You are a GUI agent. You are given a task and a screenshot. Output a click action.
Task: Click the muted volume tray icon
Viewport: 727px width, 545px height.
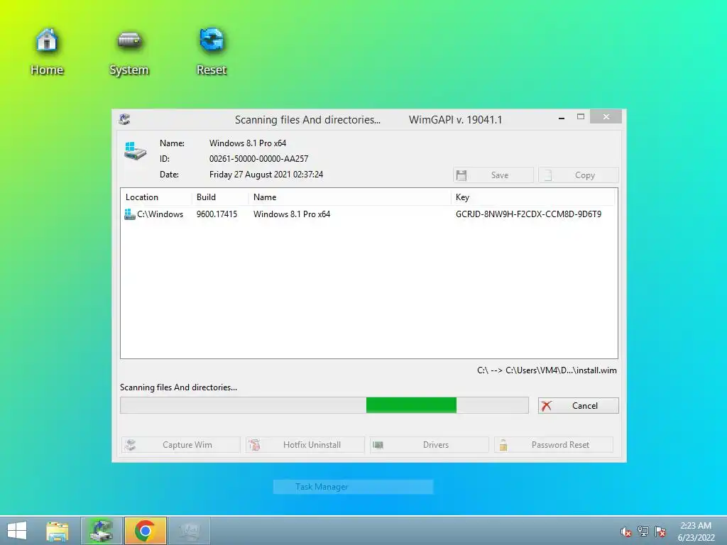626,532
